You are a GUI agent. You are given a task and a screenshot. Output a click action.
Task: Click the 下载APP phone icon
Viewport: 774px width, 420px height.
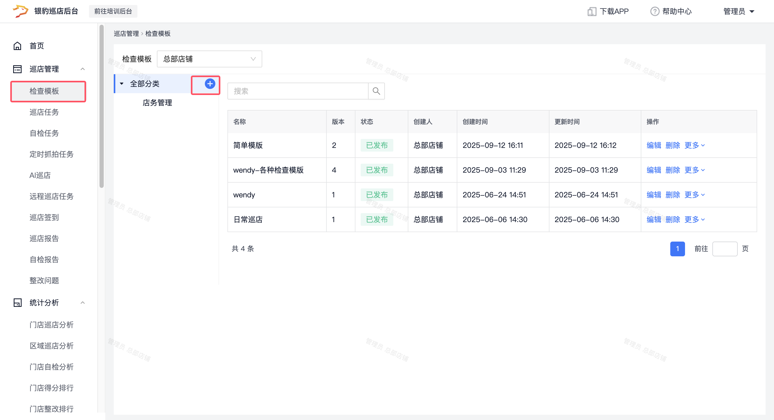coord(592,11)
